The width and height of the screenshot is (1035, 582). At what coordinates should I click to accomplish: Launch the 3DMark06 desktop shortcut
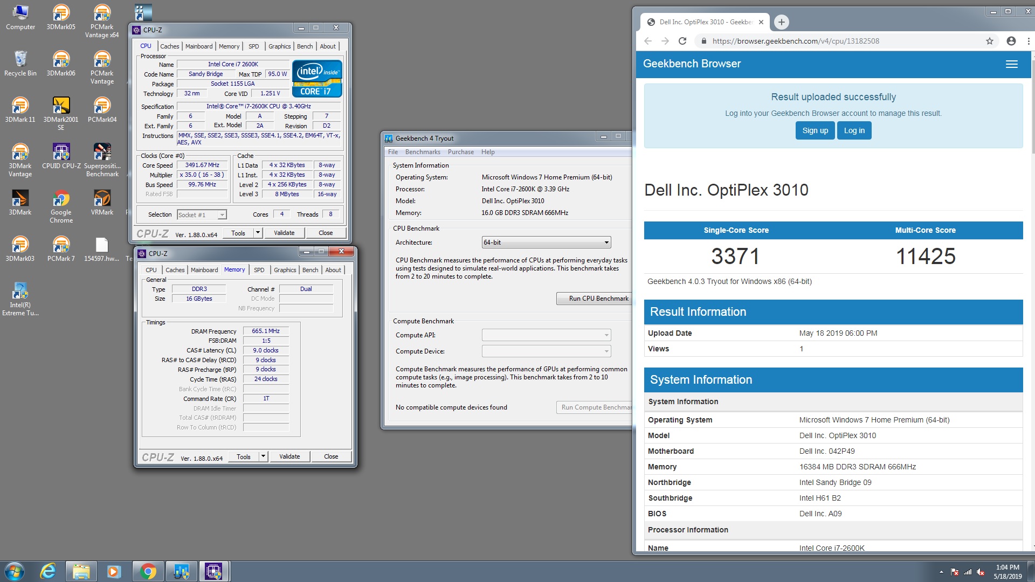pos(61,64)
